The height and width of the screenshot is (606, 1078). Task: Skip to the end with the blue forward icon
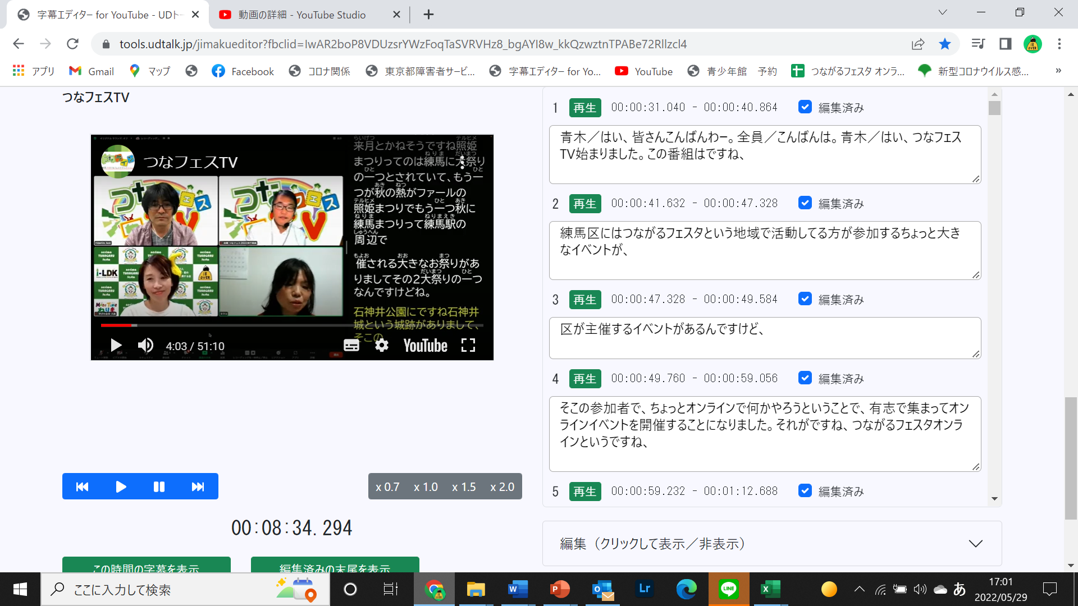click(x=198, y=486)
